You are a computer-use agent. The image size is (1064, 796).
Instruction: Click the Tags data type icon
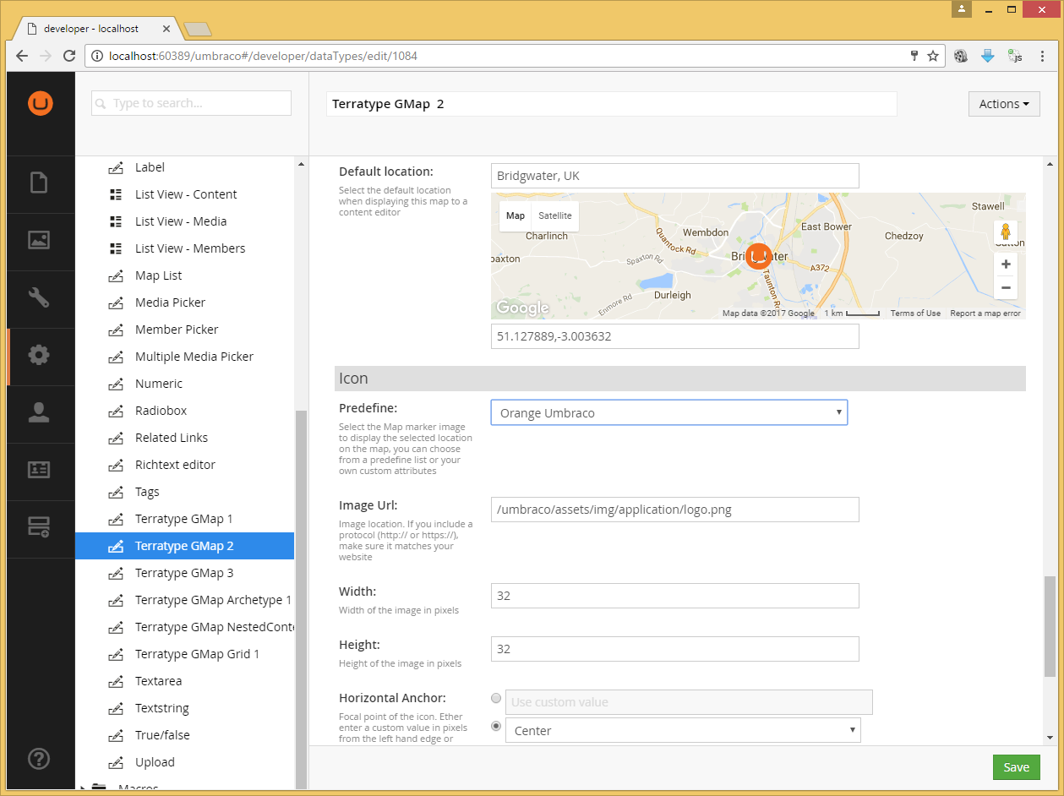click(117, 492)
